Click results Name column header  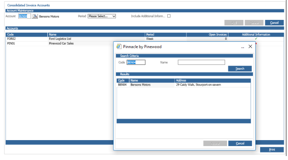click(152, 80)
